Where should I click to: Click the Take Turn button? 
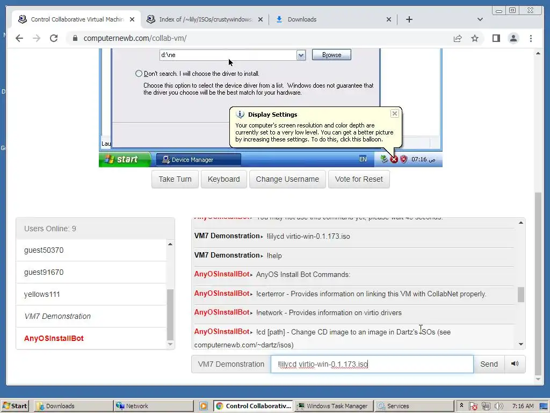click(175, 179)
